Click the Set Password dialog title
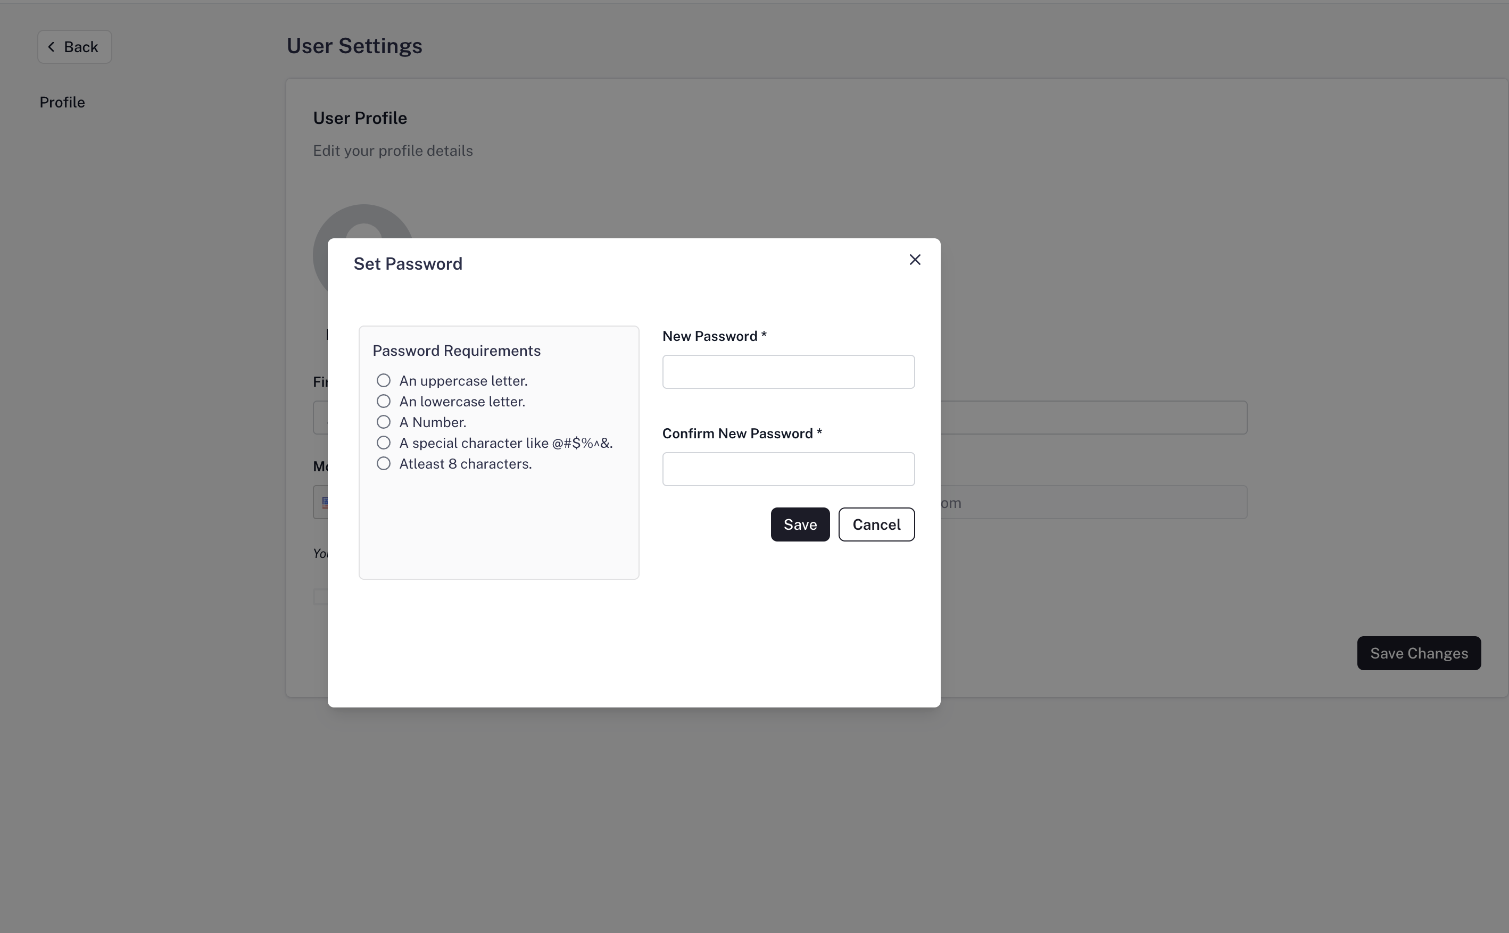 408,264
